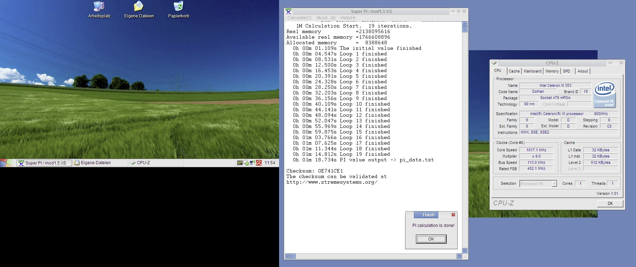Open the Papierkorb recycle bin icon

coord(178,10)
